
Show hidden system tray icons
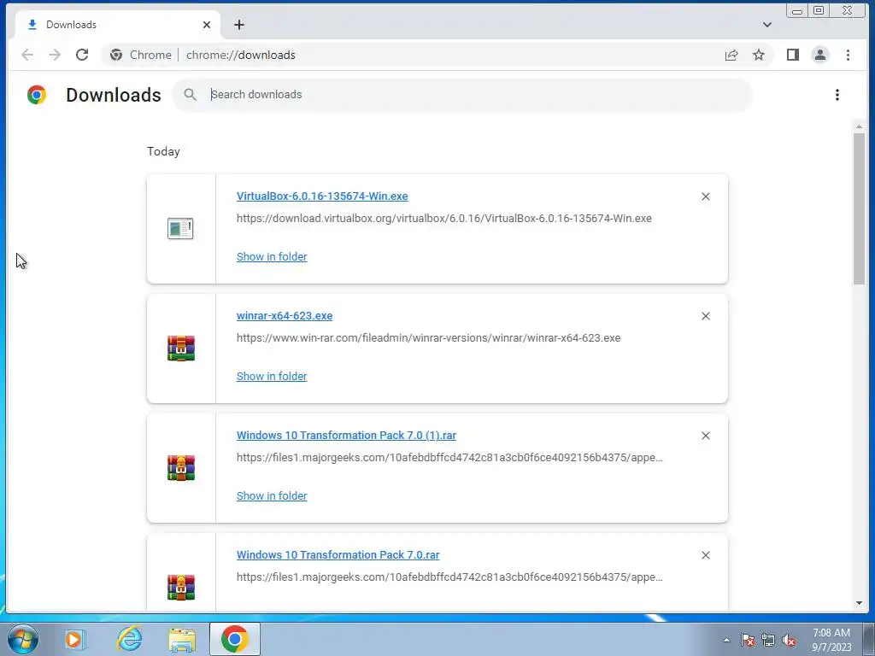click(726, 640)
